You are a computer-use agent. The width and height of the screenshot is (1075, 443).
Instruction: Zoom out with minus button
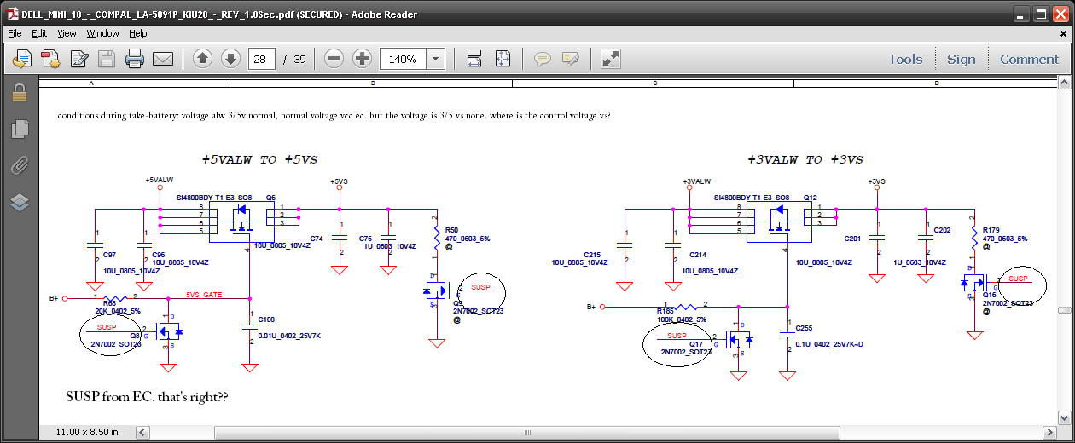[x=334, y=59]
